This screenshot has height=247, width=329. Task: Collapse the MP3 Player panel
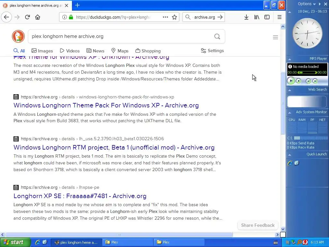tap(289, 59)
